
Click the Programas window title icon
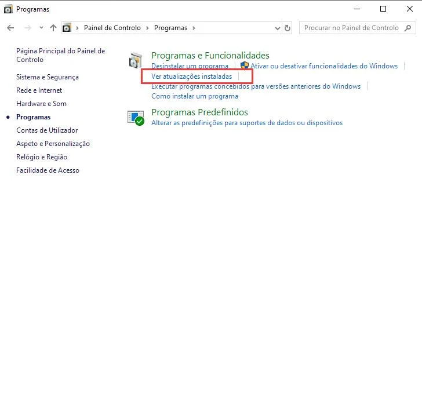click(8, 9)
